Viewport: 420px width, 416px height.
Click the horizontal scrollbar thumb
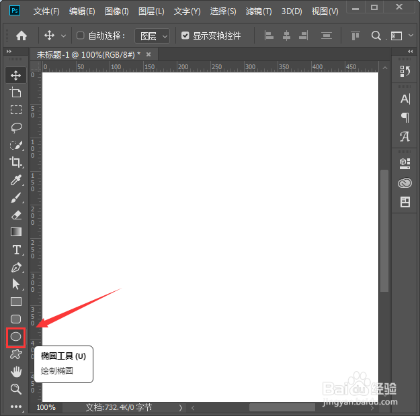(x=282, y=407)
